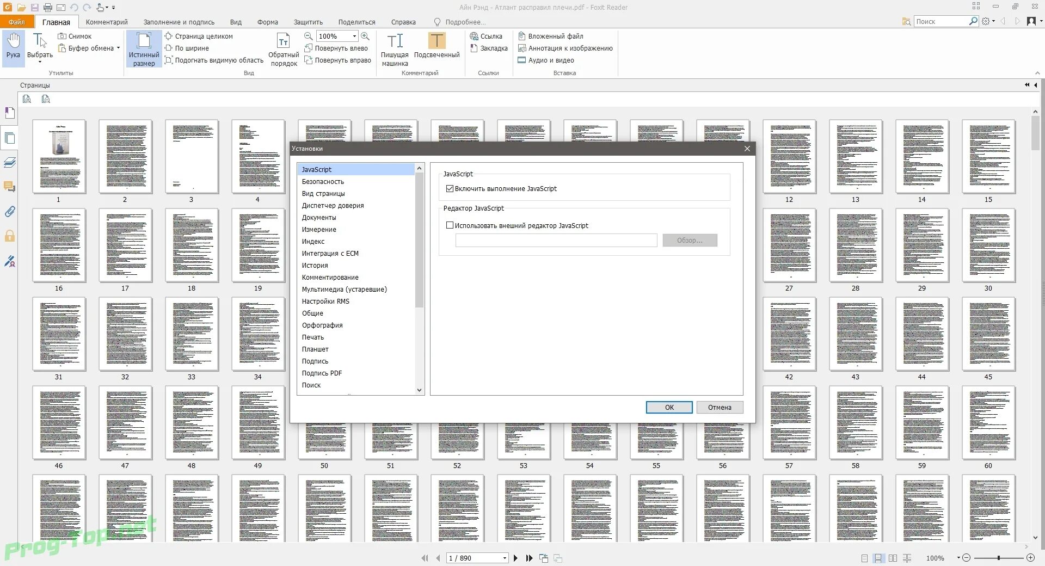1045x566 pixels.
Task: Rotate view right (Повернуть вправо)
Action: pyautogui.click(x=337, y=60)
